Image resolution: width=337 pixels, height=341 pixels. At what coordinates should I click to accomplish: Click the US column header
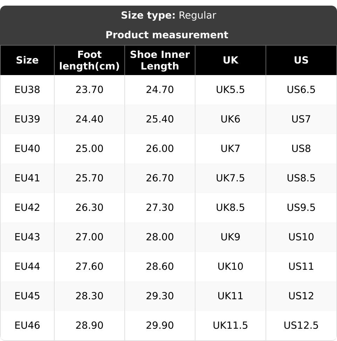pyautogui.click(x=301, y=60)
